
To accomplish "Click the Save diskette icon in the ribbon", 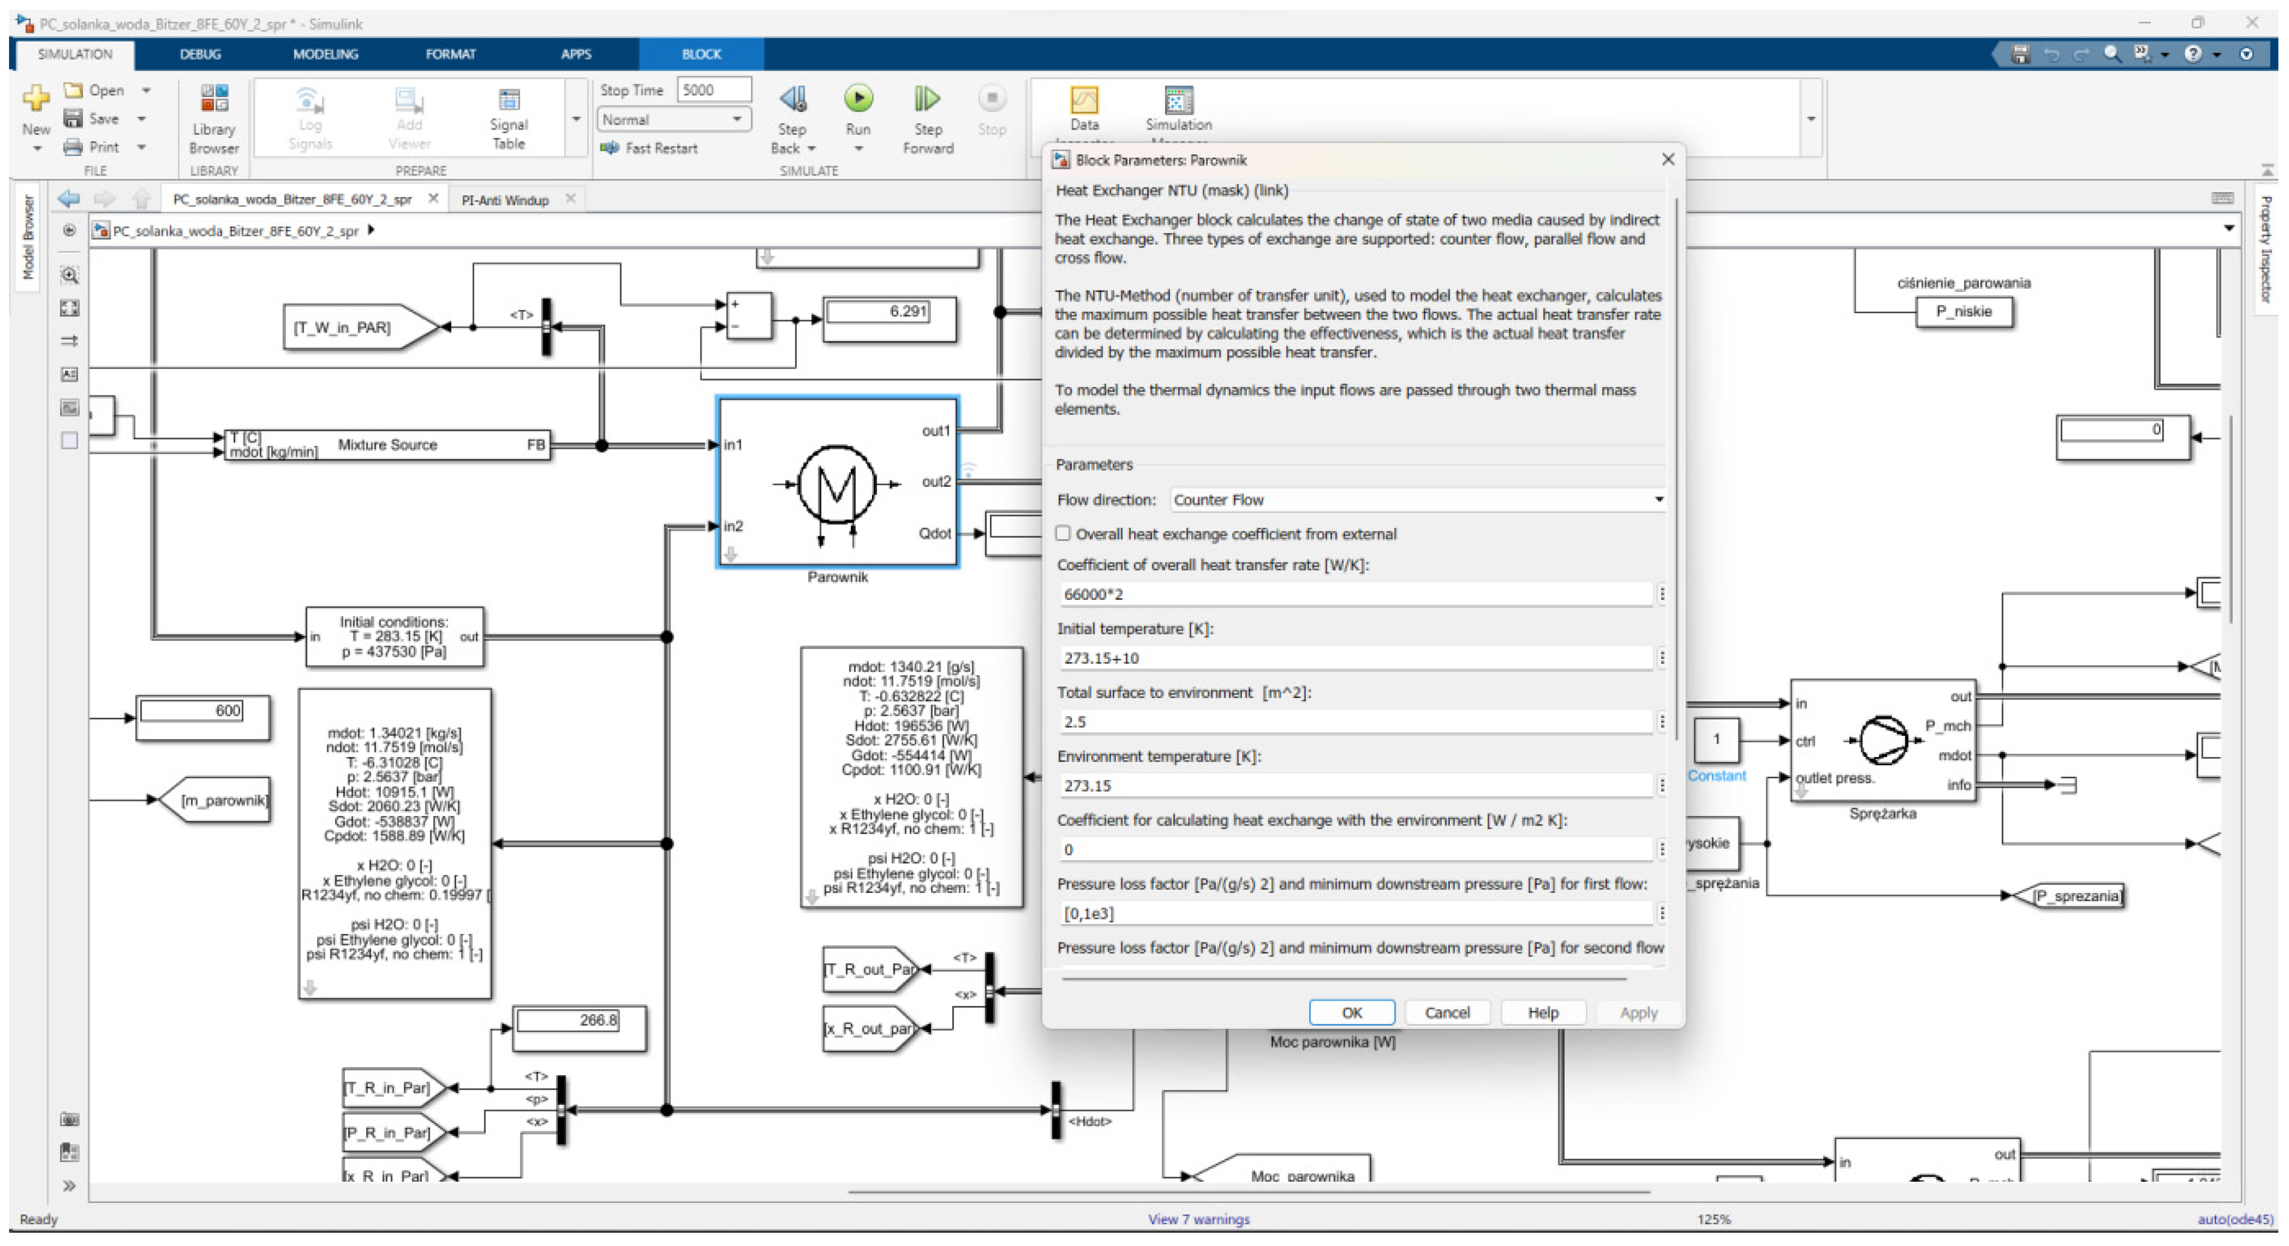I will coord(73,118).
